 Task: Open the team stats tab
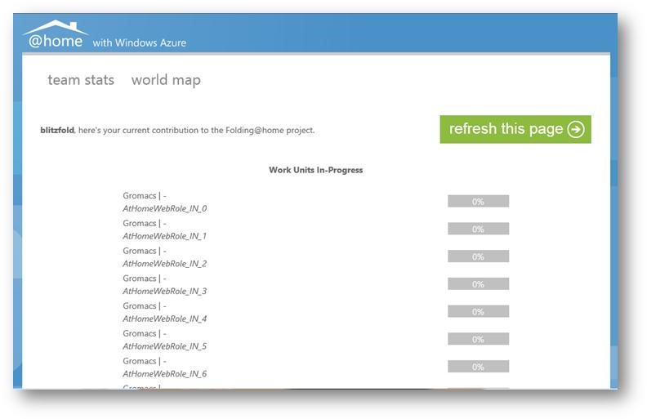click(81, 79)
